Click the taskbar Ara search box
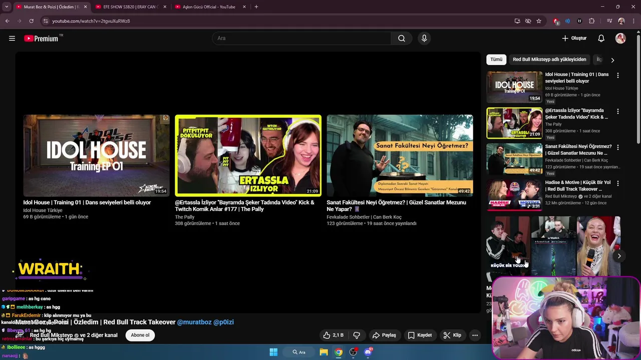641x360 pixels. (x=299, y=352)
